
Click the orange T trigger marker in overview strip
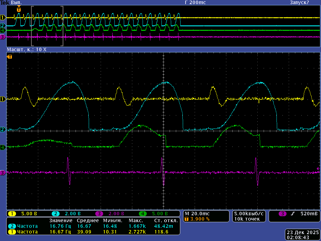pyautogui.click(x=19, y=10)
